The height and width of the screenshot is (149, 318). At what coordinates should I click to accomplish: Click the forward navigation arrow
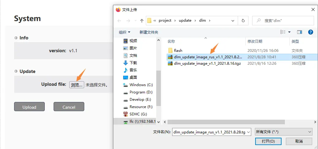click(x=128, y=21)
